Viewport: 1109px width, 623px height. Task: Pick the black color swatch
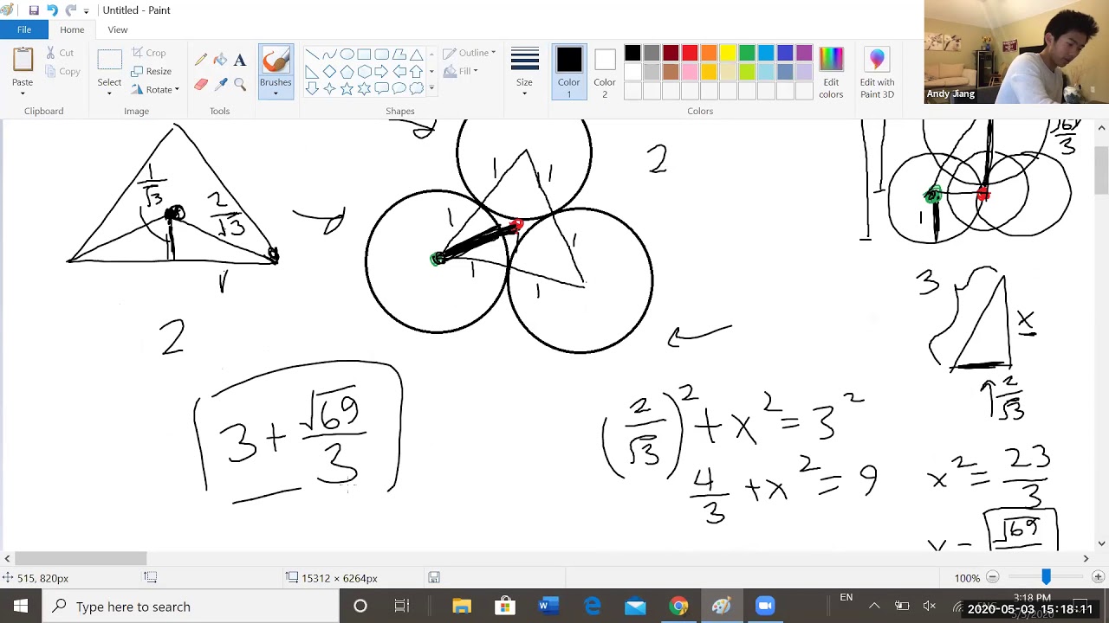click(632, 54)
